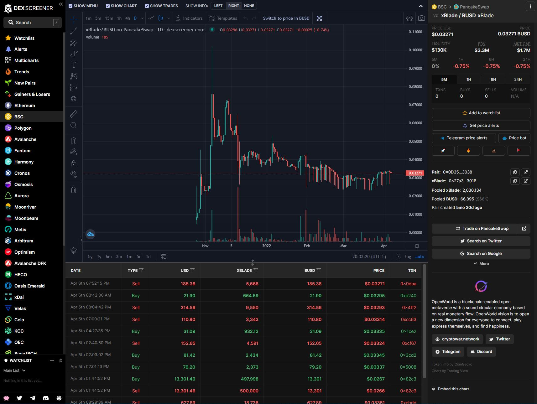The height and width of the screenshot is (404, 537).
Task: Uncheck the SHOW CHART checkbox
Action: tap(108, 6)
